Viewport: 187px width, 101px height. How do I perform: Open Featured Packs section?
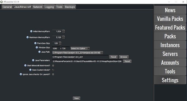tap(170, 28)
